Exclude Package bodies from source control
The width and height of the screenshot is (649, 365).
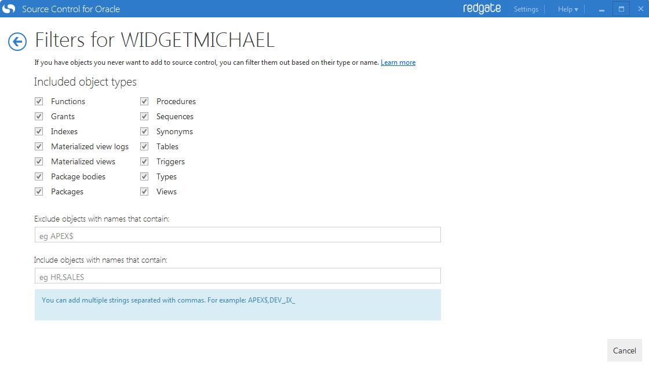(x=39, y=176)
